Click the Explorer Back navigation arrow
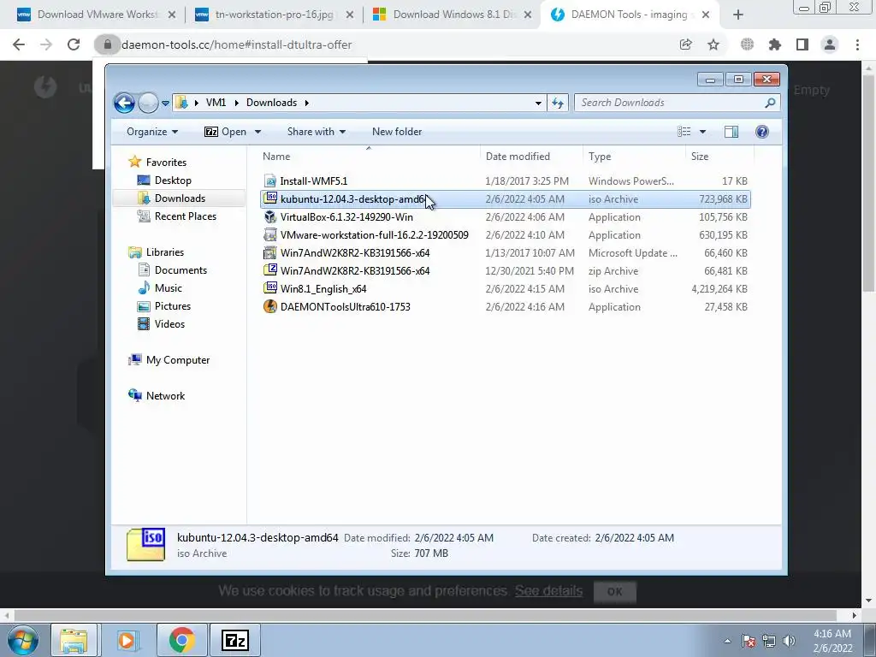The height and width of the screenshot is (657, 876). [x=124, y=103]
